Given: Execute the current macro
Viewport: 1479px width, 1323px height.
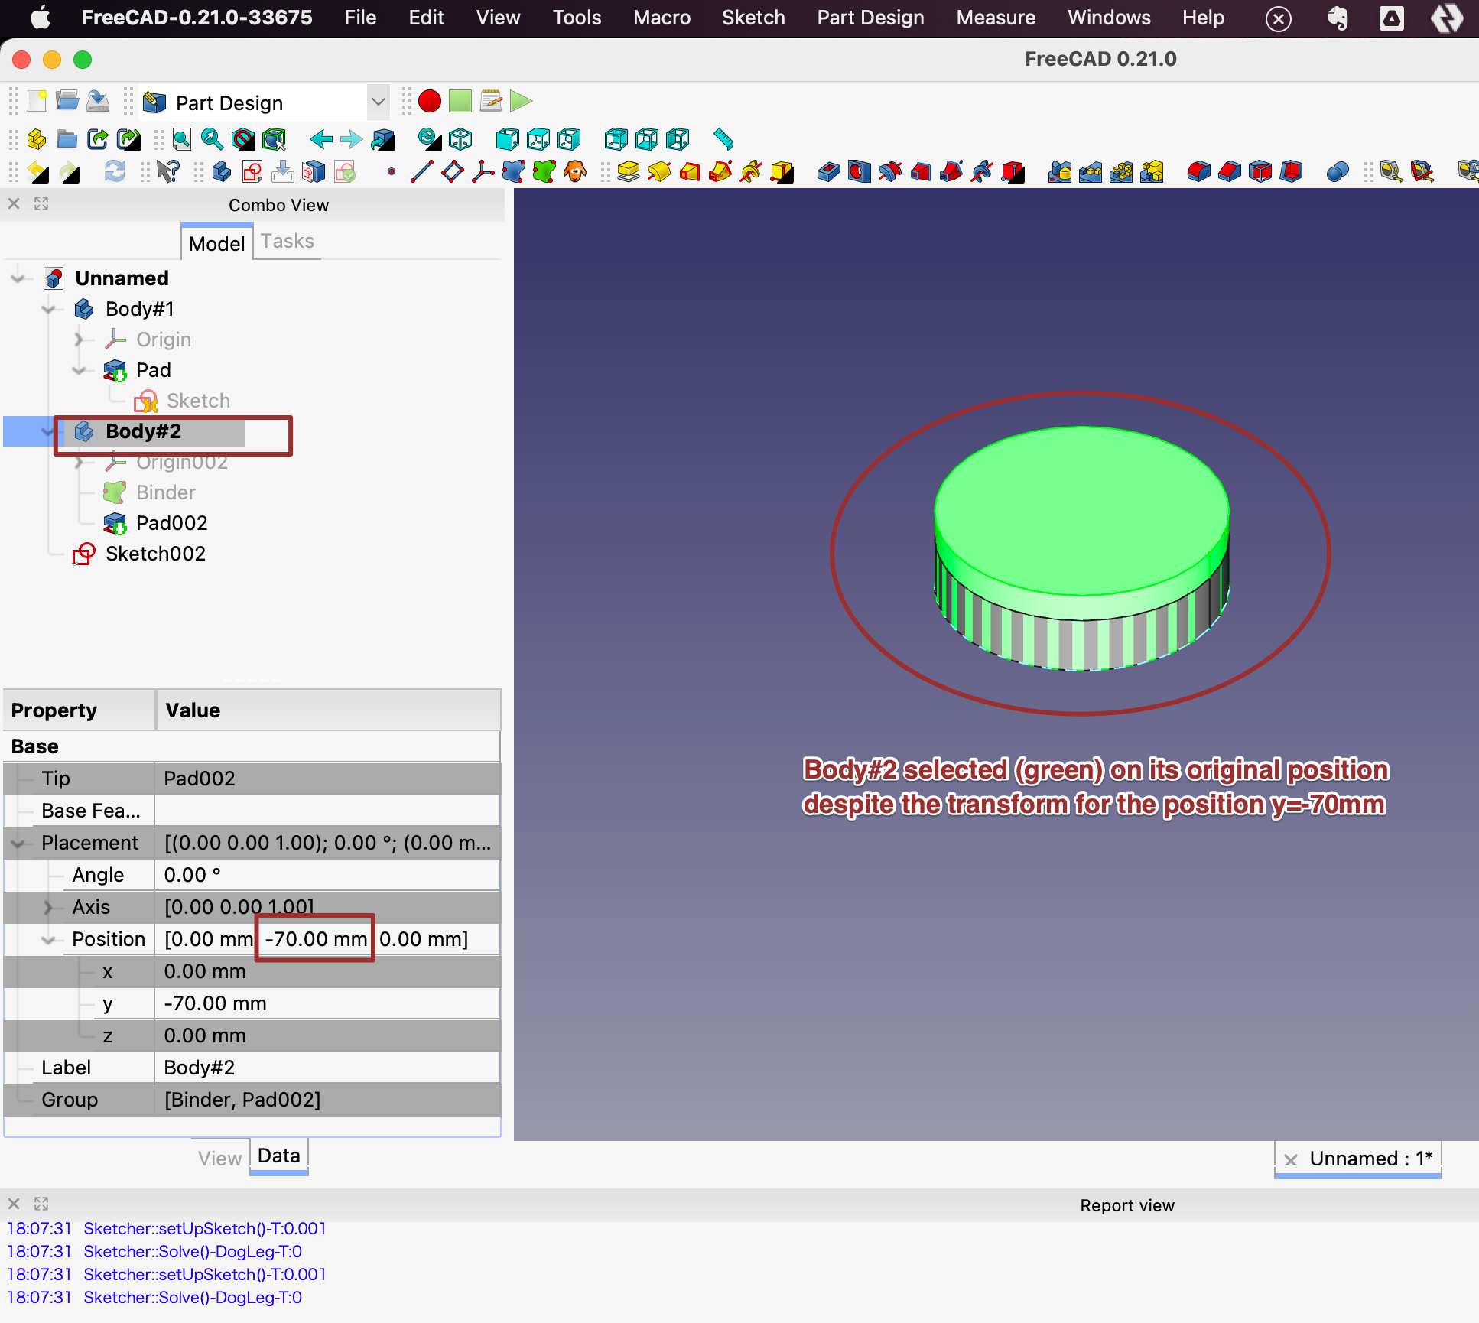Looking at the screenshot, I should (519, 100).
